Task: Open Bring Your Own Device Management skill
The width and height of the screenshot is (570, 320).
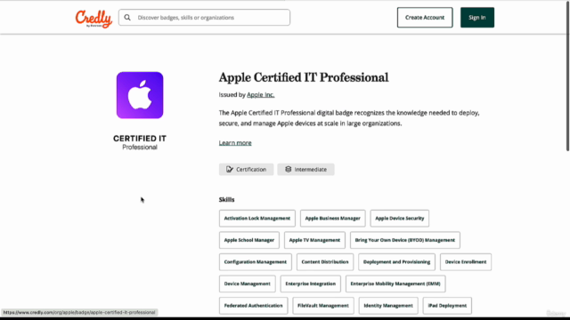Action: (405, 240)
